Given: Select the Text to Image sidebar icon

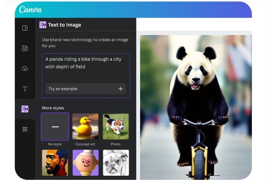Looking at the screenshot, I should coord(25,109).
